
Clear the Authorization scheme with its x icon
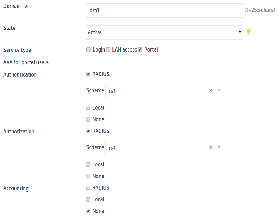pyautogui.click(x=211, y=147)
